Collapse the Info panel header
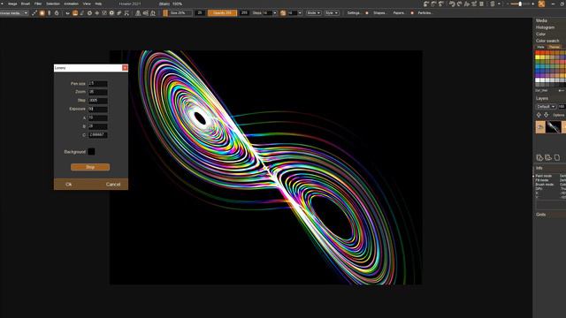Image resolution: width=566 pixels, height=318 pixels. [539, 168]
